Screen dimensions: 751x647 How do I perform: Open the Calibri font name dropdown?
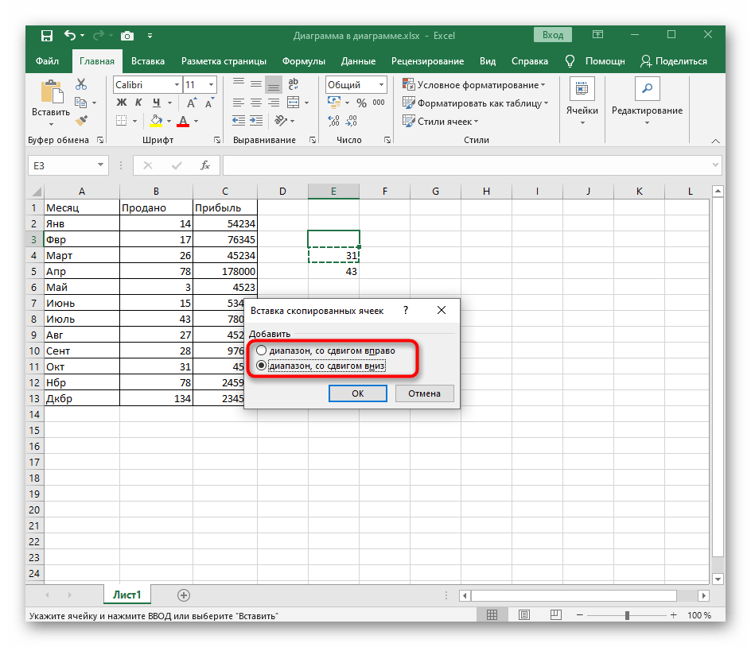click(x=176, y=85)
